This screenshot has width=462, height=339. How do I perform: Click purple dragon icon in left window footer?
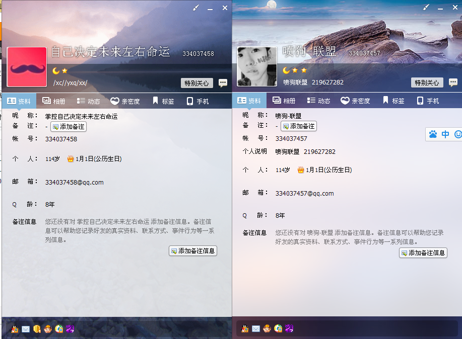(x=70, y=329)
